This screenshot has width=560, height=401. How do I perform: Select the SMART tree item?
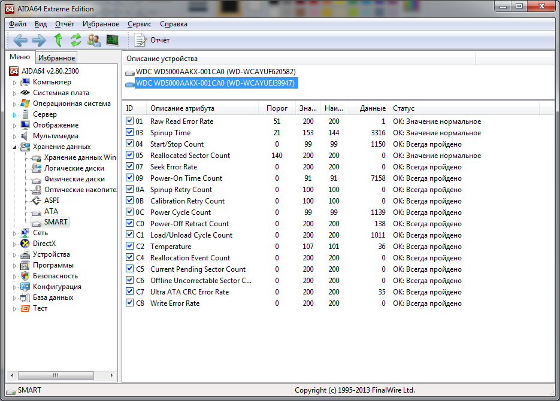click(x=56, y=222)
